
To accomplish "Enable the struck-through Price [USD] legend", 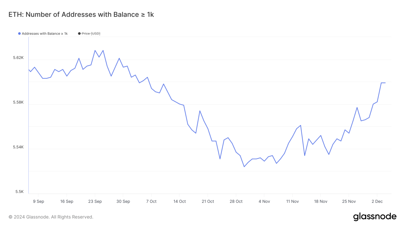I will (x=89, y=34).
